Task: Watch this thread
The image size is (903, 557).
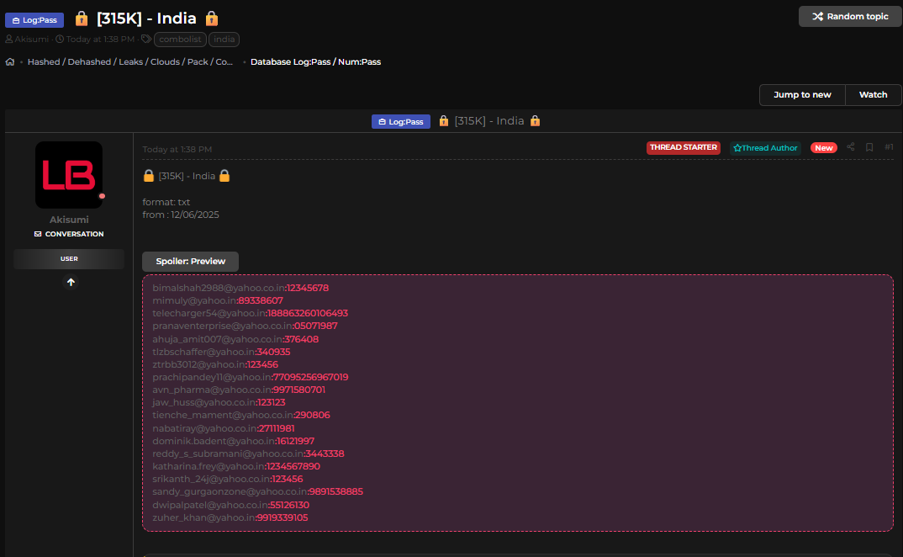Action: click(873, 95)
